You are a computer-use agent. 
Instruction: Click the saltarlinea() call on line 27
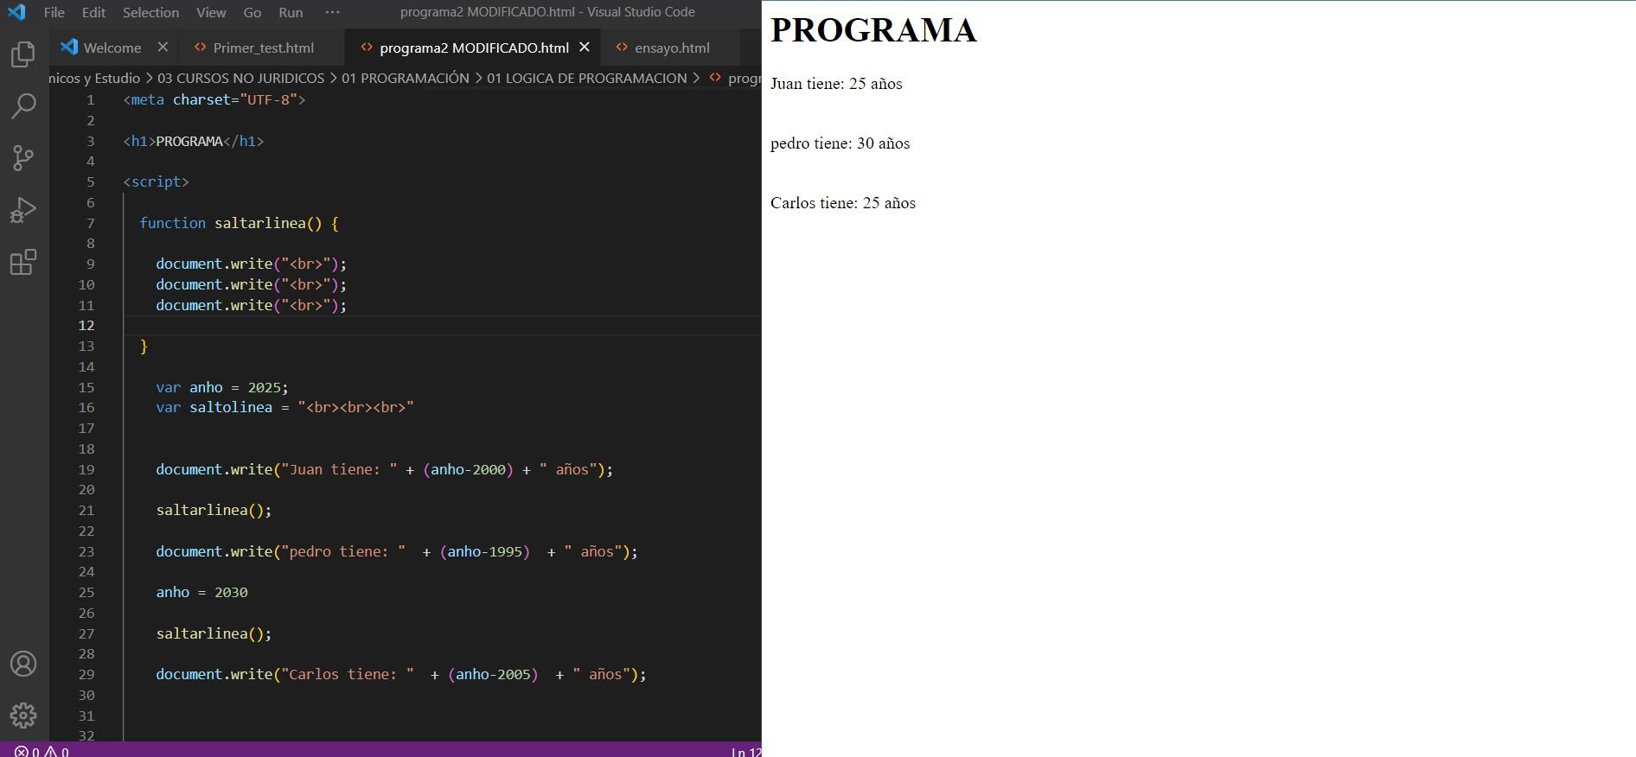pos(214,633)
